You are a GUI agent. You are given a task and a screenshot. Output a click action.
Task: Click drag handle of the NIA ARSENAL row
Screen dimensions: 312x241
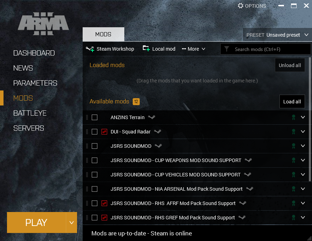[87, 189]
